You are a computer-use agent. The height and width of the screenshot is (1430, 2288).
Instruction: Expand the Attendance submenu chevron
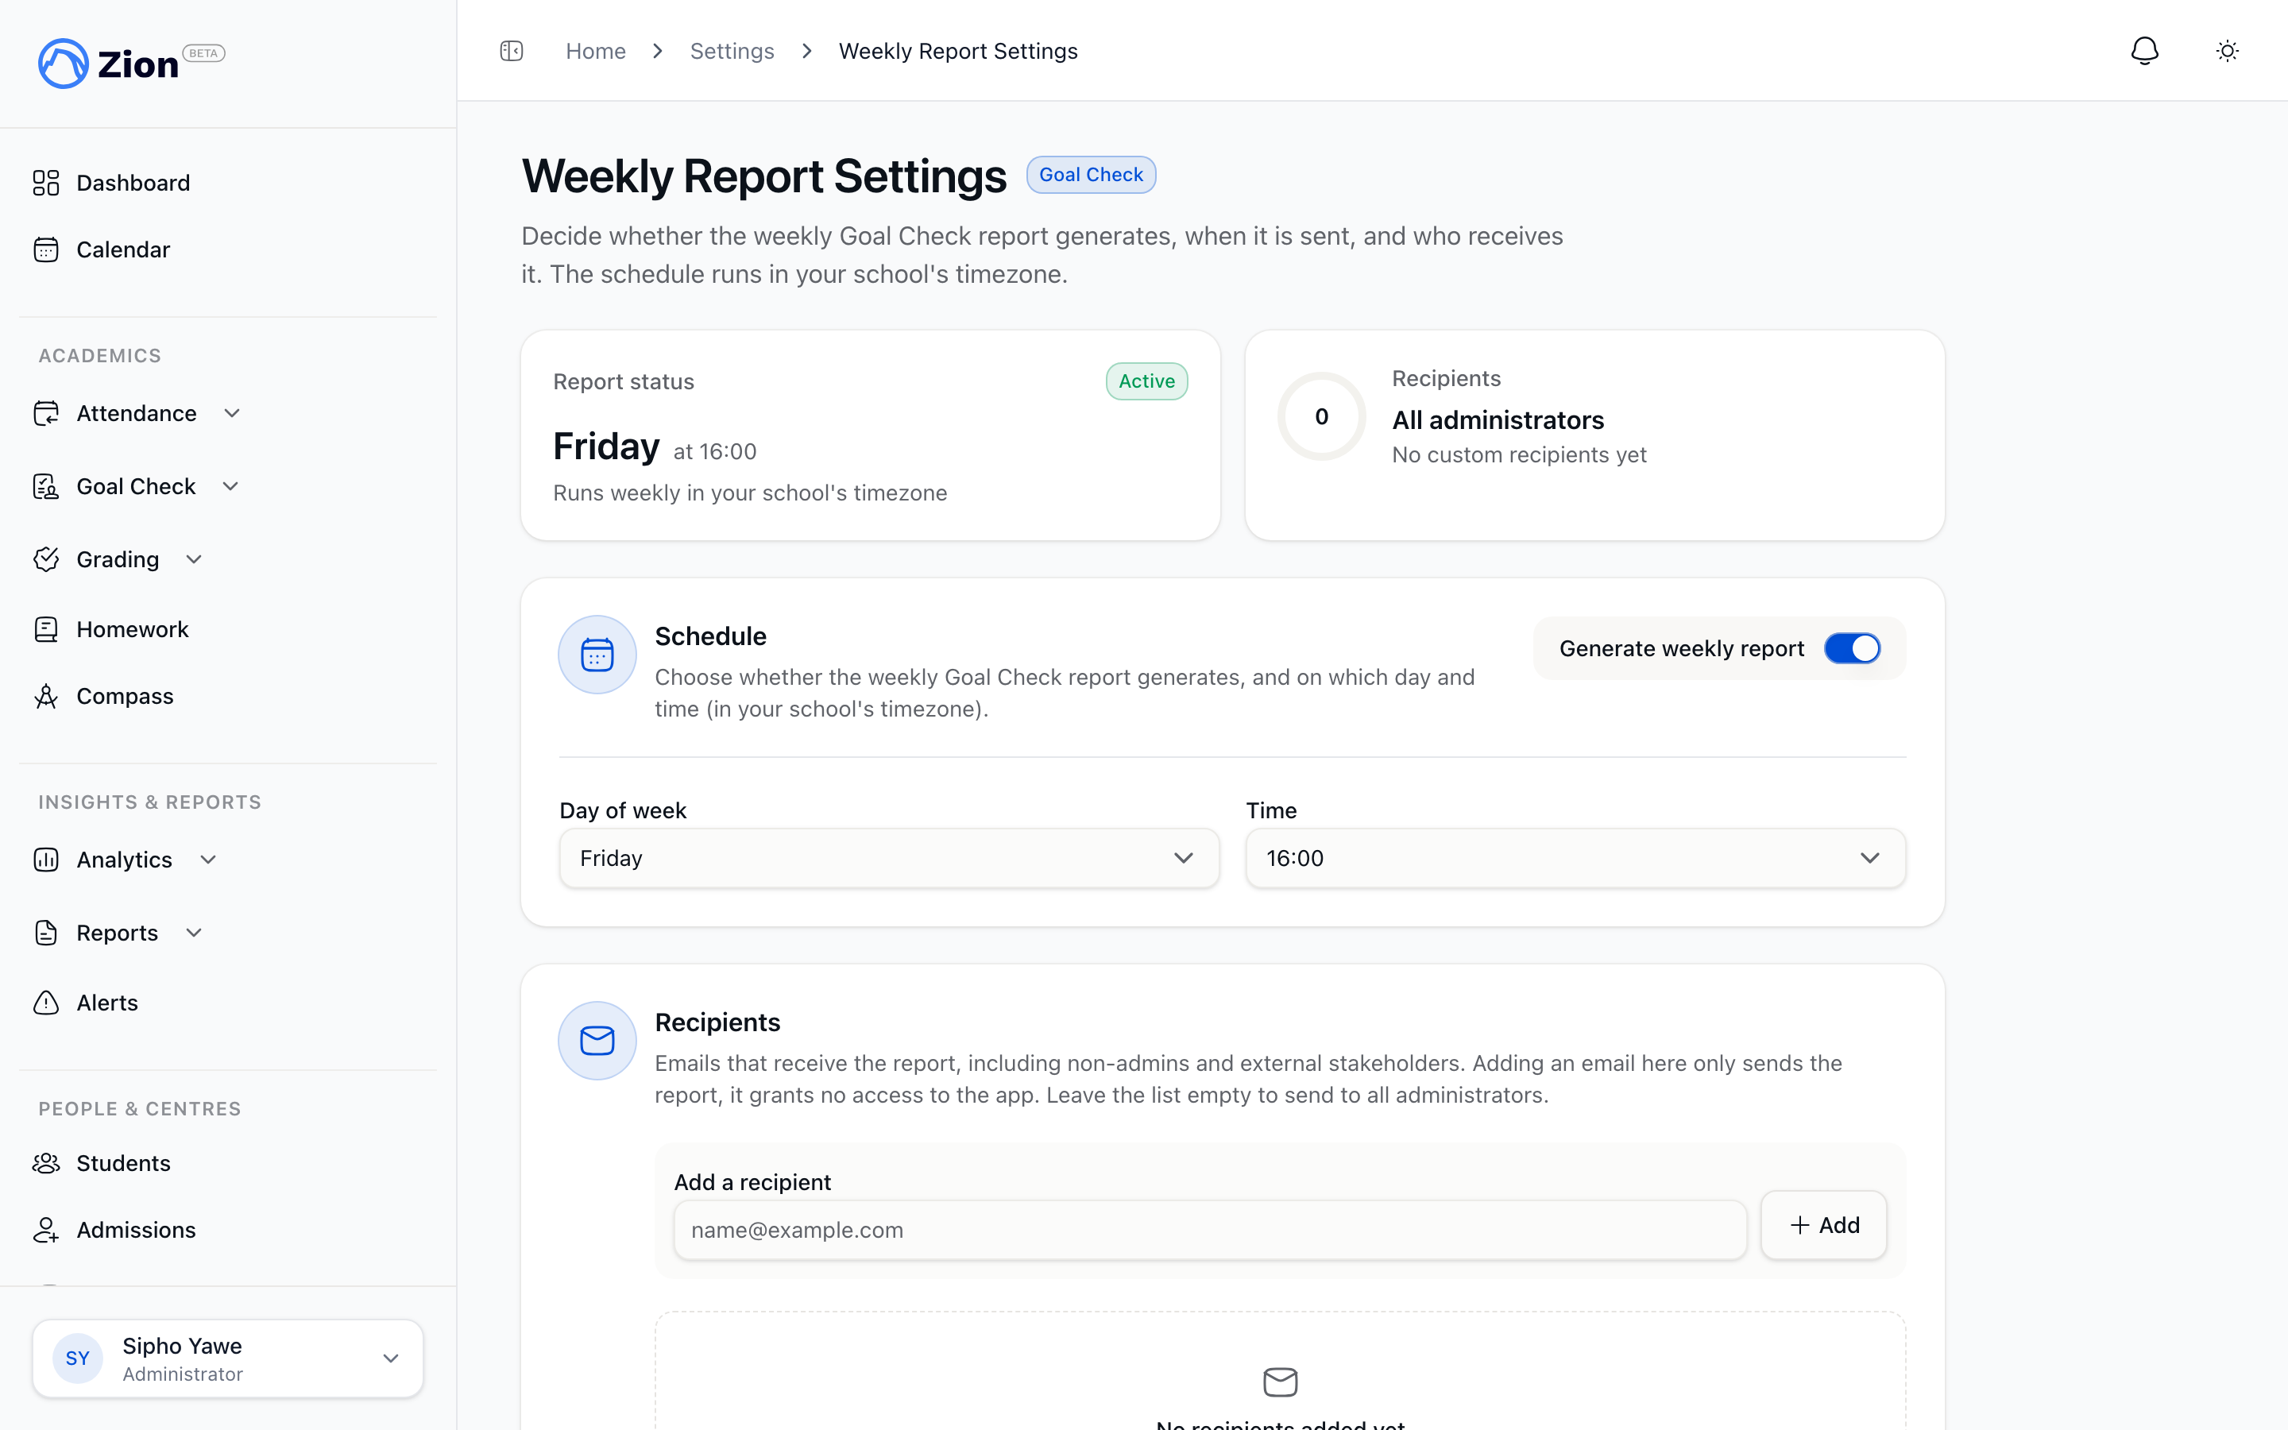pyautogui.click(x=232, y=413)
